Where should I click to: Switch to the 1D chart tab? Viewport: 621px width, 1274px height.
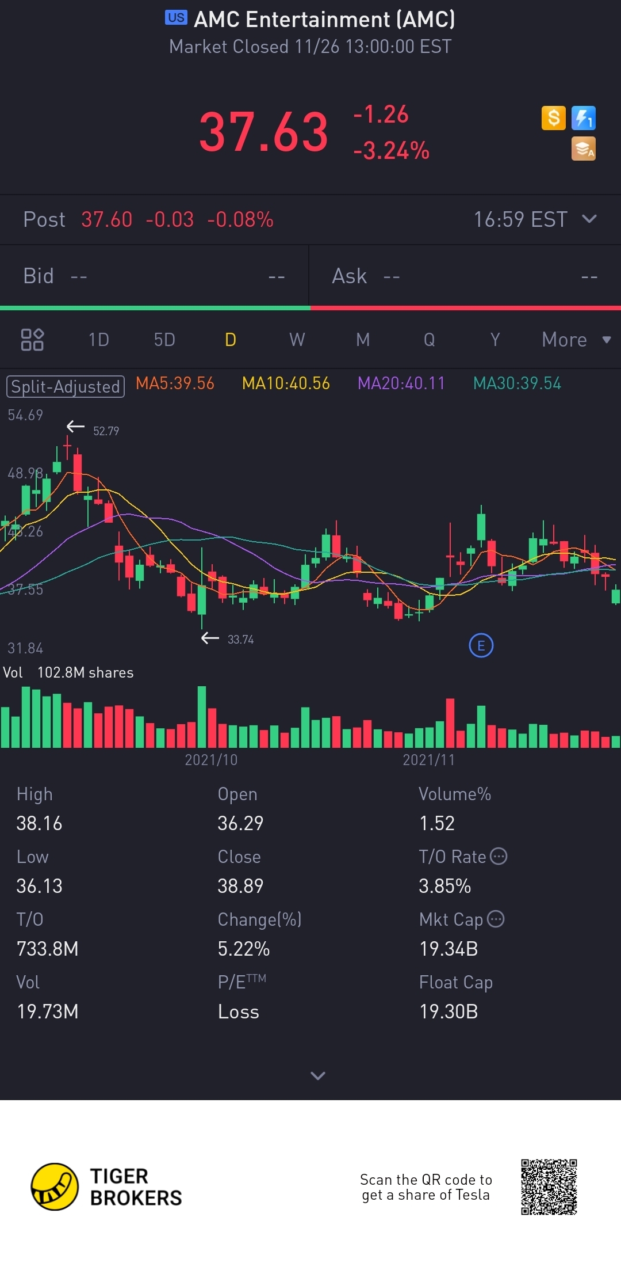pyautogui.click(x=99, y=340)
